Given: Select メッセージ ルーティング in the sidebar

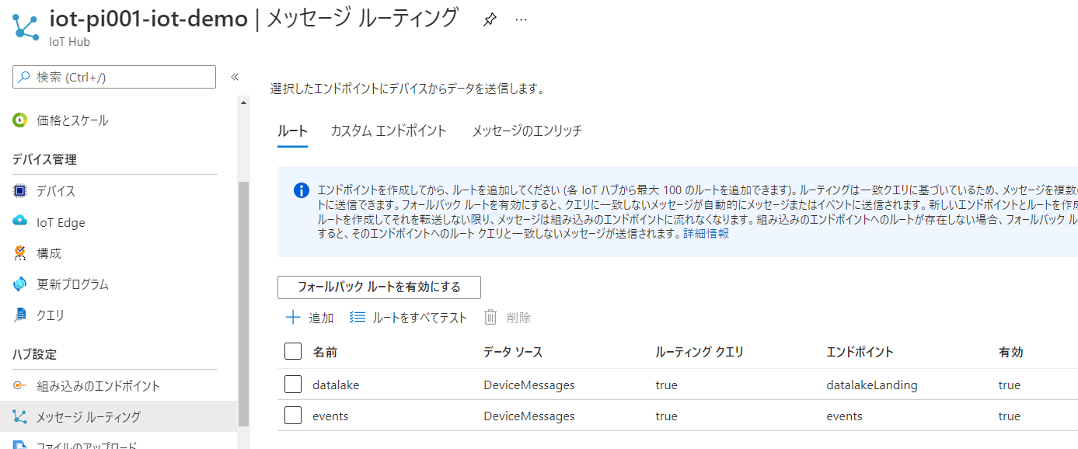Looking at the screenshot, I should coord(89,417).
